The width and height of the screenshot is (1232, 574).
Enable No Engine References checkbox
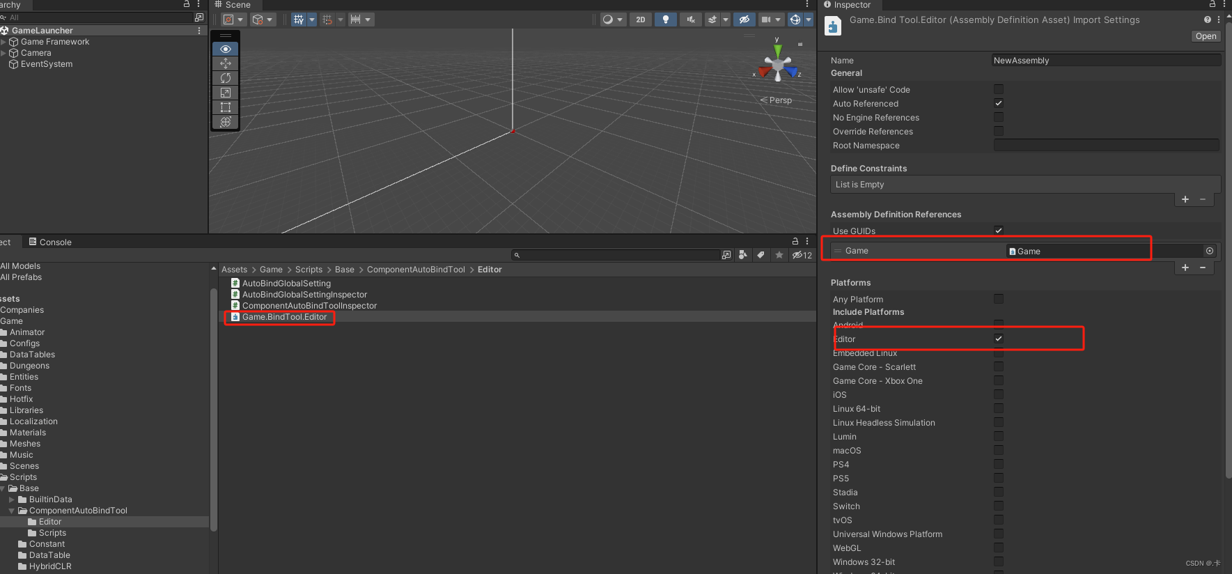click(999, 117)
